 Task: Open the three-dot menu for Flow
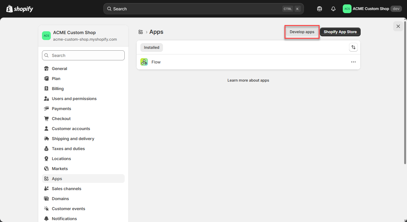353,62
